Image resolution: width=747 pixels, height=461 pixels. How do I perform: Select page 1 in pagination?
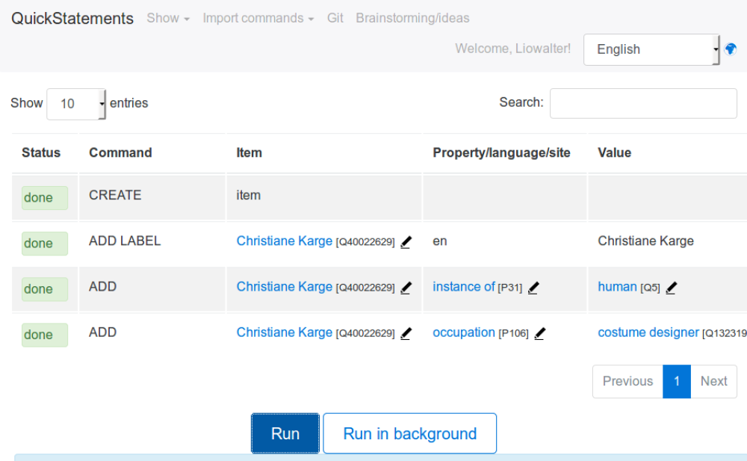point(677,381)
